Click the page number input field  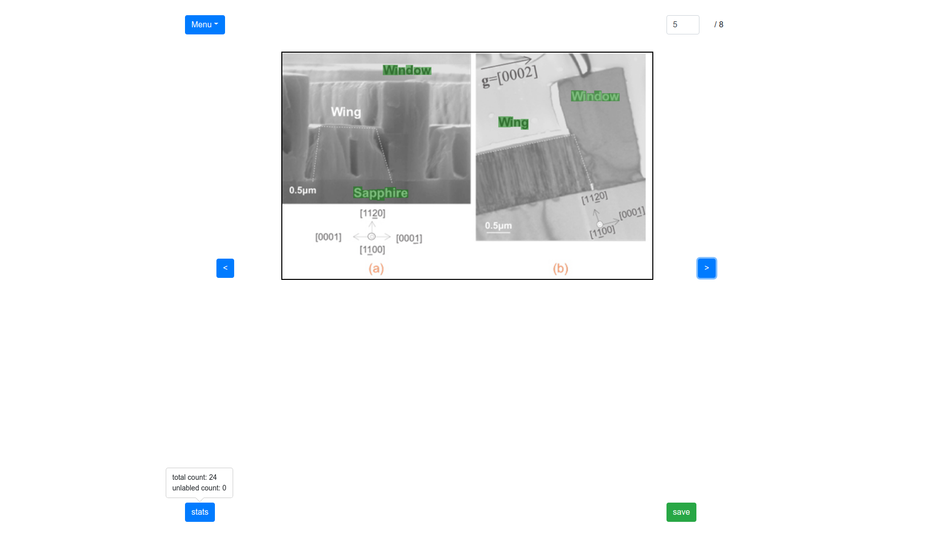pos(683,25)
